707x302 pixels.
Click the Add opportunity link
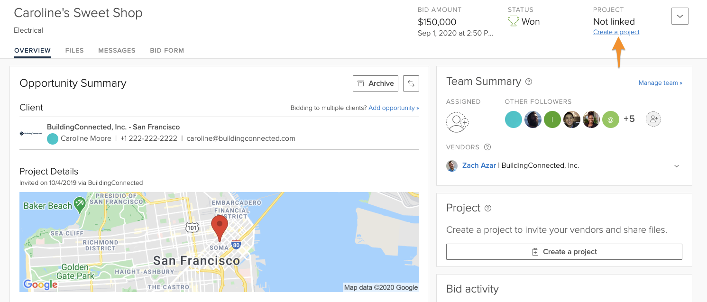click(x=394, y=108)
